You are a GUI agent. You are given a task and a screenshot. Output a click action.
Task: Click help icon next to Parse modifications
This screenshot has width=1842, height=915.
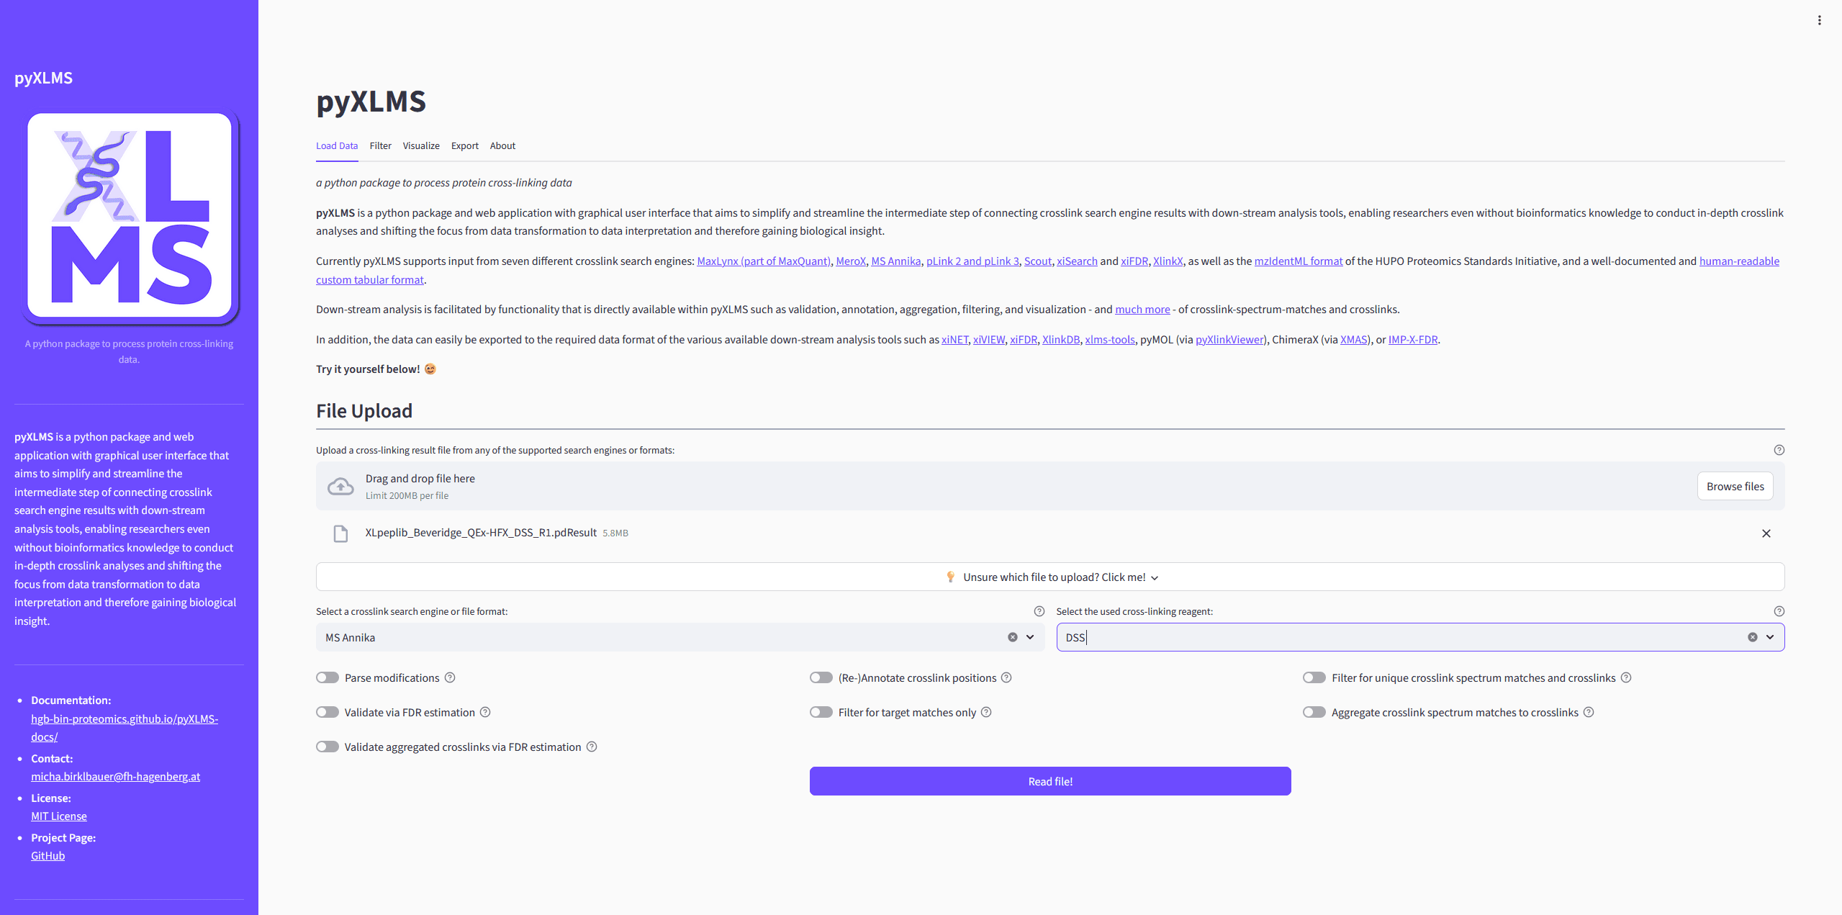(450, 677)
